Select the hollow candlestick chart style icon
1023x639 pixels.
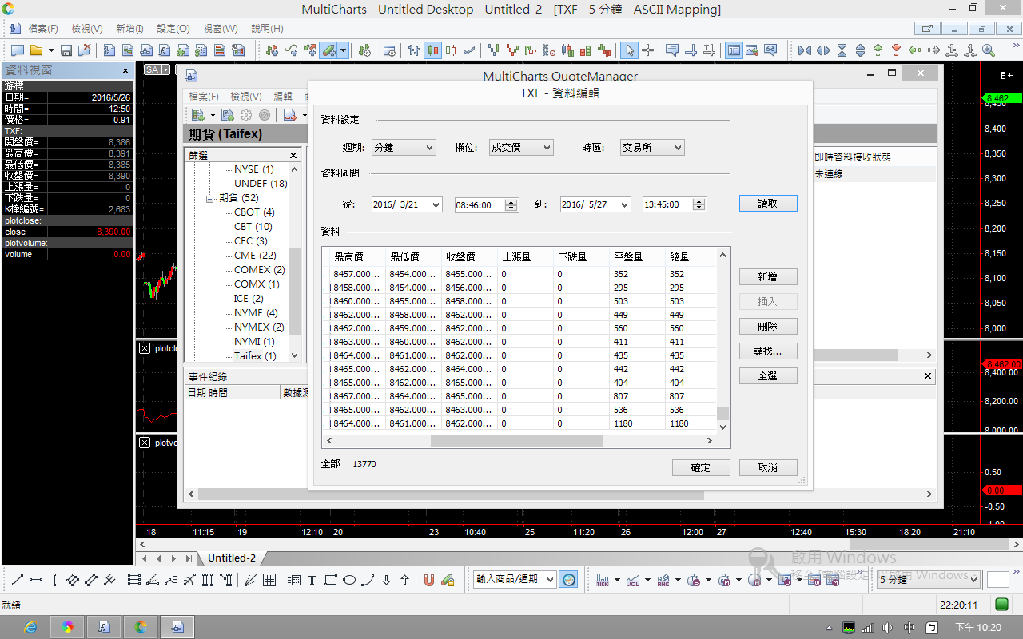(452, 50)
